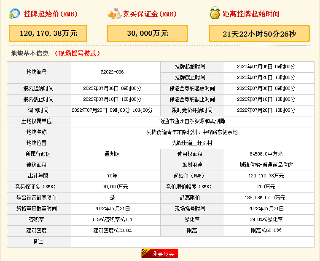Click the 建筑密度 label cell
This screenshot has height=261, width=320.
38,231
